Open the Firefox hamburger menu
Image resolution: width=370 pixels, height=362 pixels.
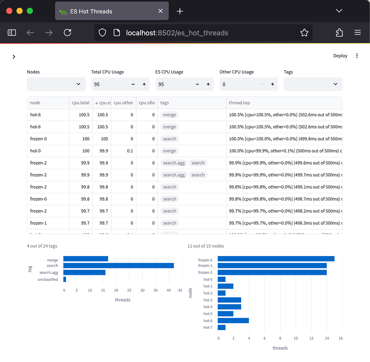click(357, 32)
